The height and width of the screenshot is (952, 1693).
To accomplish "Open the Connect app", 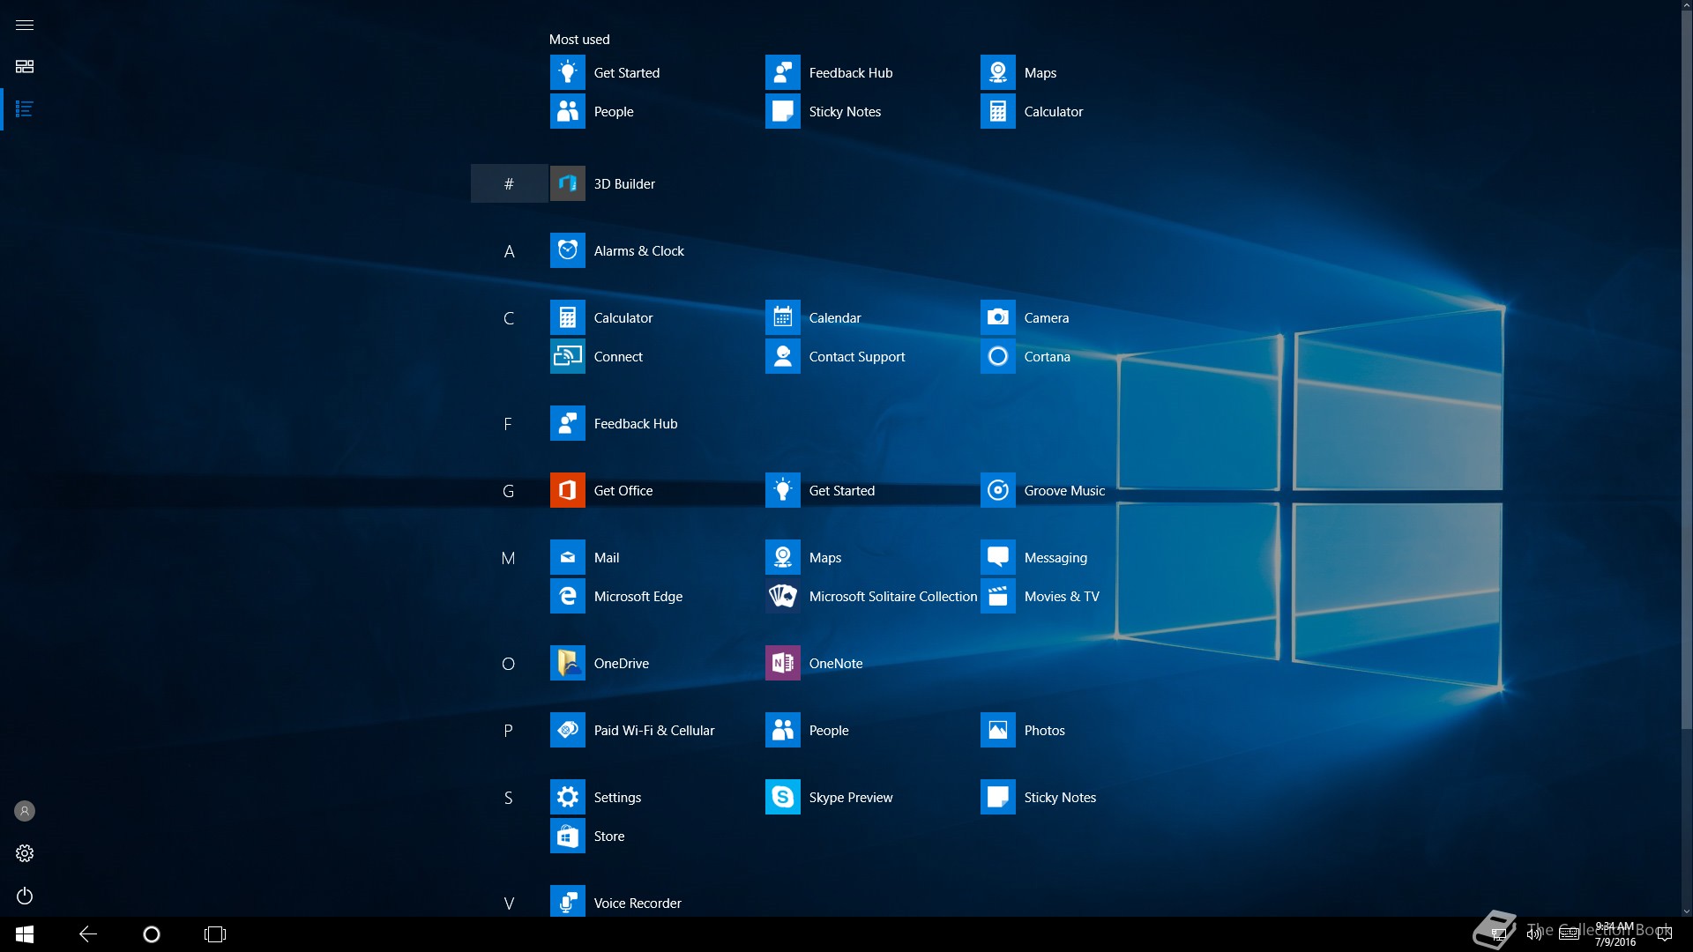I will [596, 356].
